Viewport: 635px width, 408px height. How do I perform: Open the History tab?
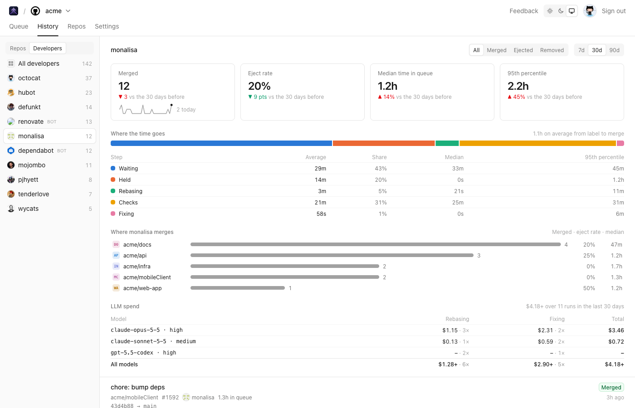click(x=48, y=26)
